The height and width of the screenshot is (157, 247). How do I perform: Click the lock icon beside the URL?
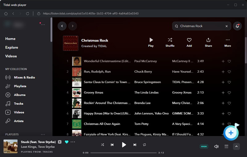[39, 14]
